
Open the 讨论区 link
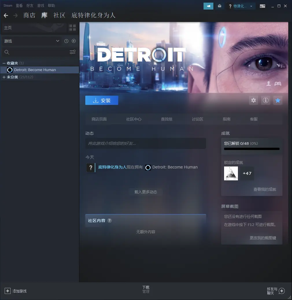[x=197, y=119]
